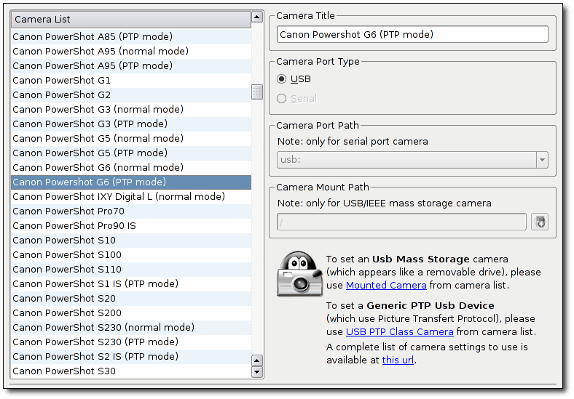The width and height of the screenshot is (574, 399).
Task: Select Canon PowerShot G3 (PTP mode)
Action: (131, 124)
